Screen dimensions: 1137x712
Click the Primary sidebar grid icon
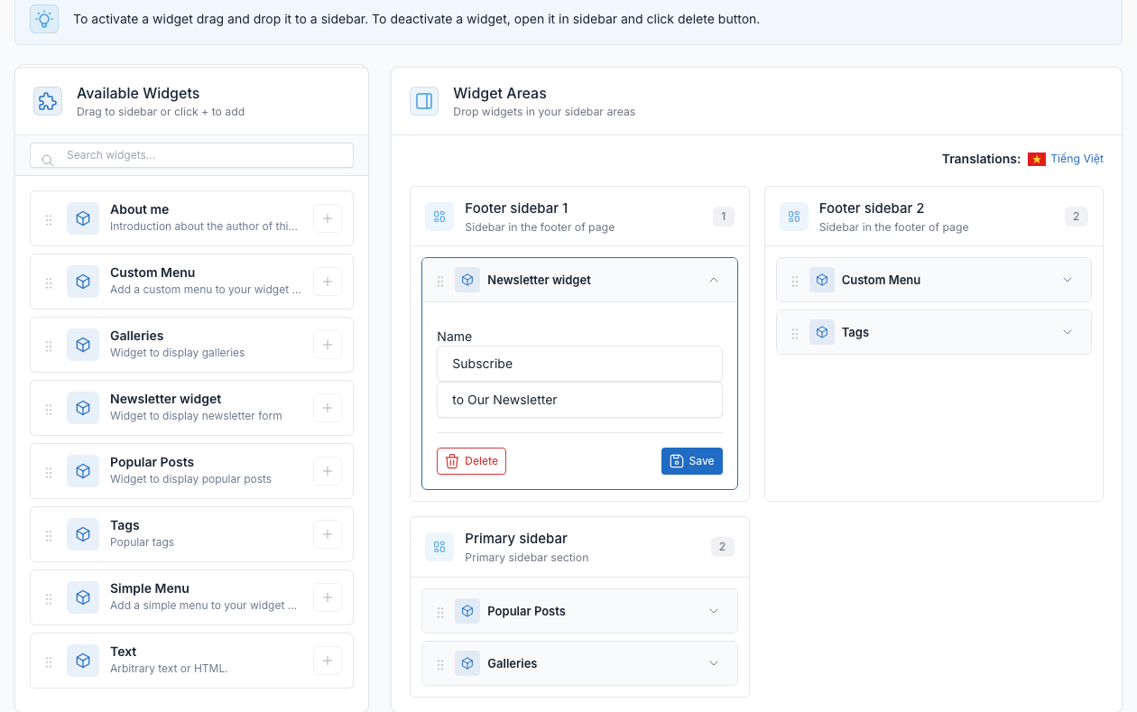(439, 547)
